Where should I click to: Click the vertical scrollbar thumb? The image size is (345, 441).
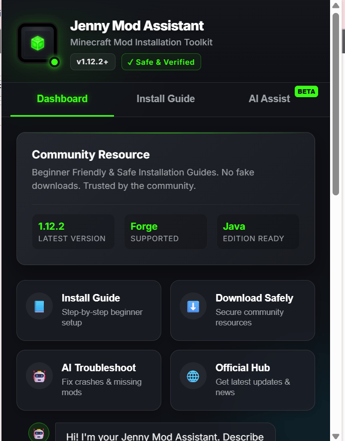pos(336,104)
